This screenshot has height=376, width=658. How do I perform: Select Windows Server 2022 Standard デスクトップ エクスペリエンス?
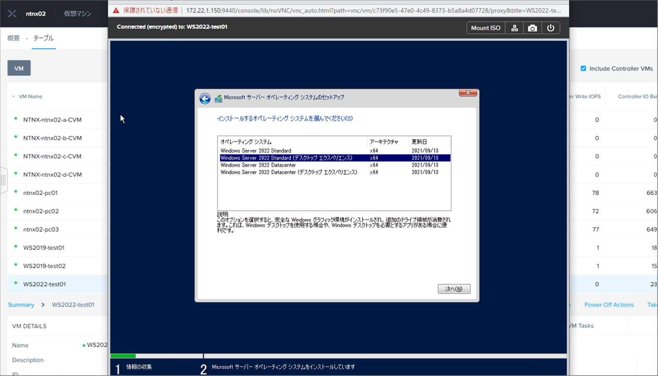335,158
